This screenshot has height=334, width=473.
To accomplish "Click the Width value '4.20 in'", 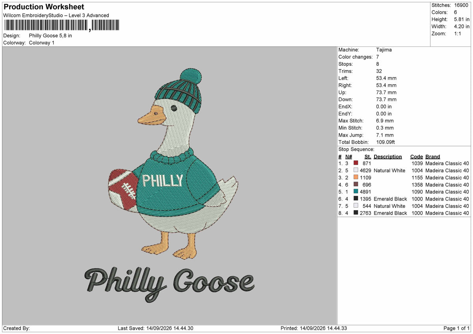I will tap(462, 26).
